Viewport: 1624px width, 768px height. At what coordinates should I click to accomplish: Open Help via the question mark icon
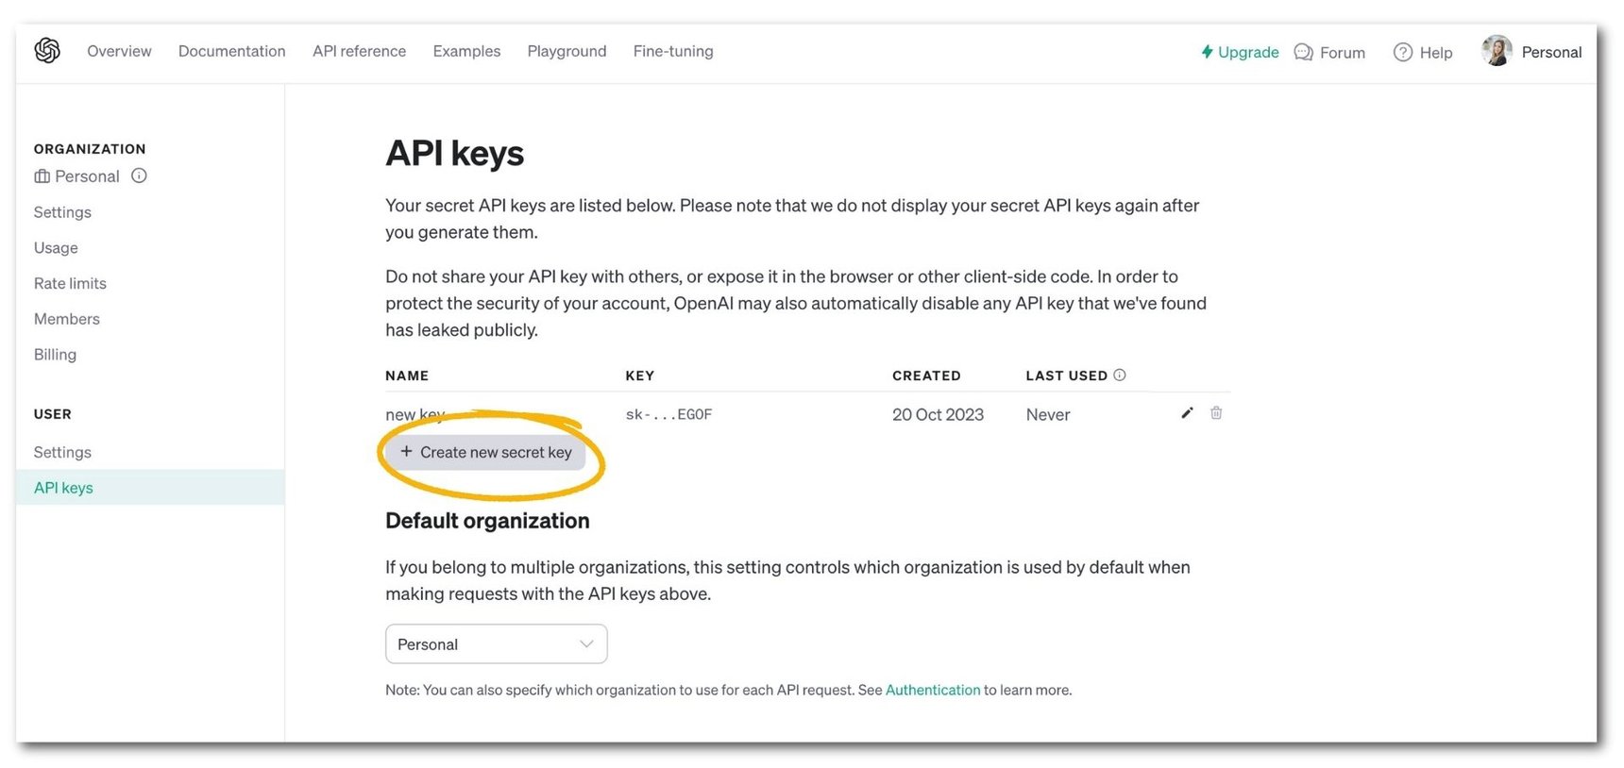1404,52
